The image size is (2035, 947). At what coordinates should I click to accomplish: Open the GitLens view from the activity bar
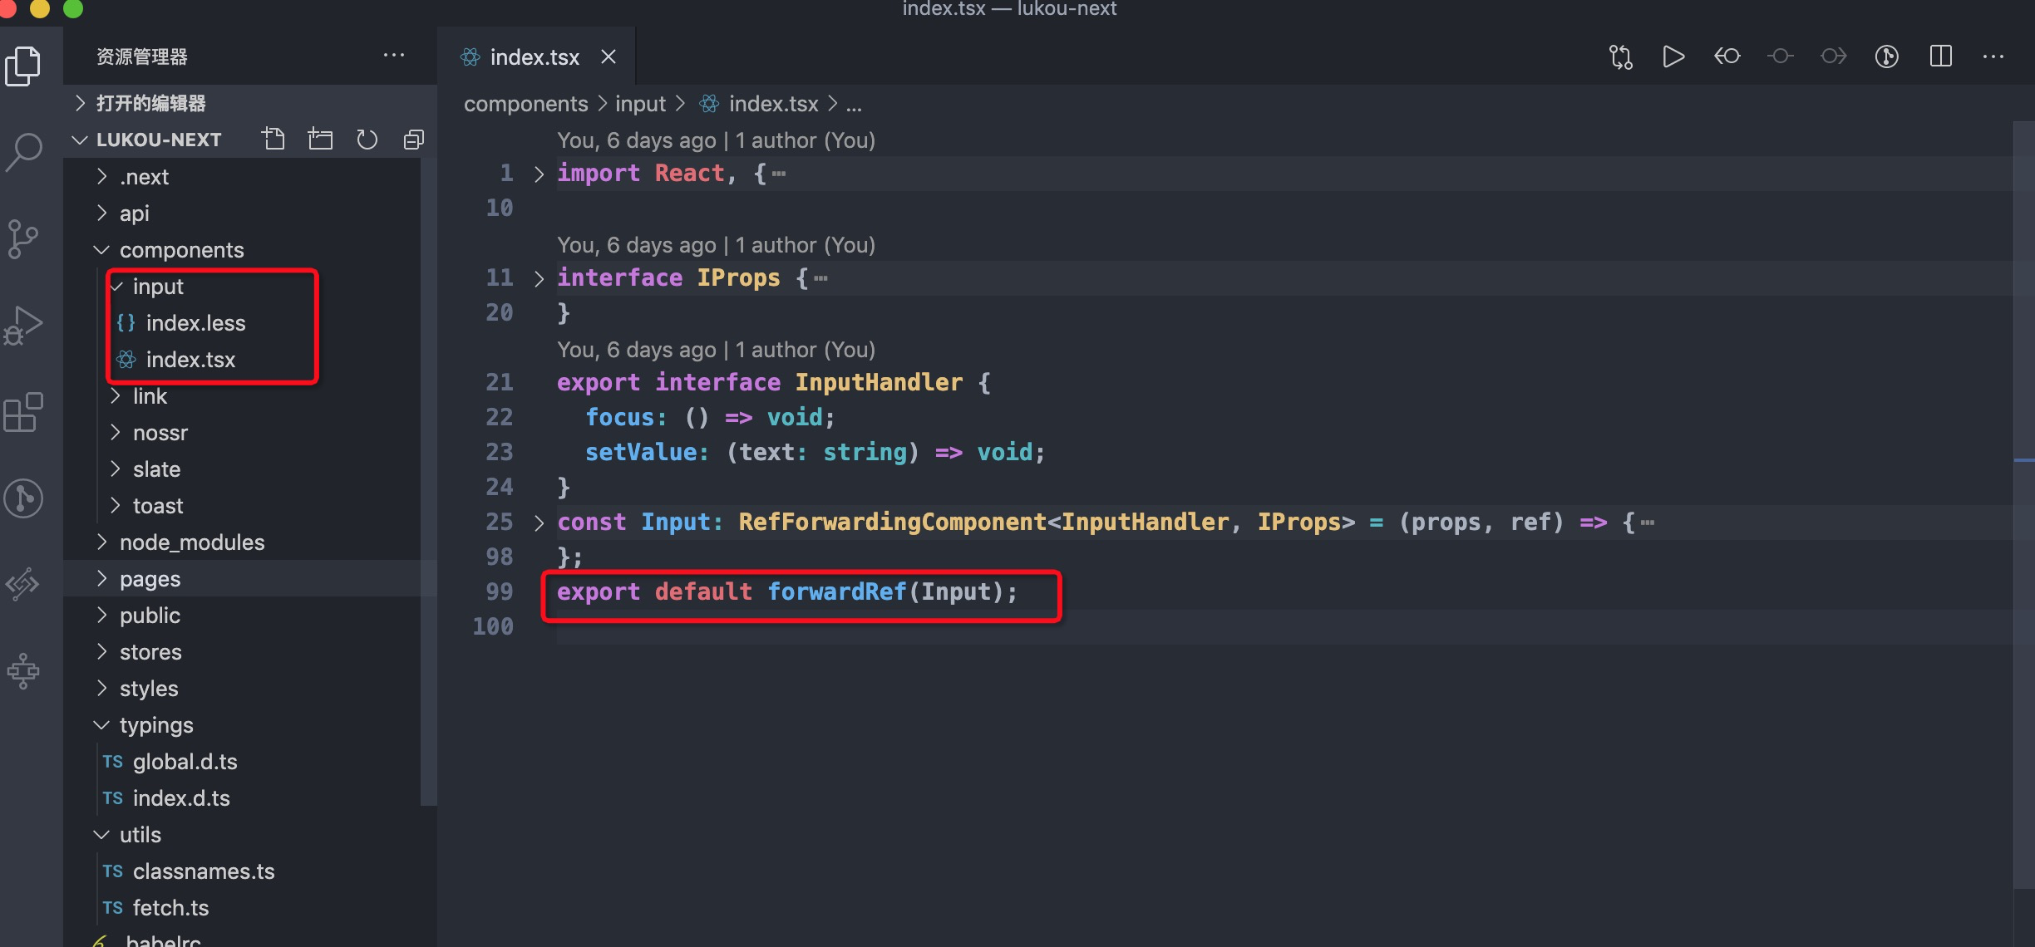[22, 498]
